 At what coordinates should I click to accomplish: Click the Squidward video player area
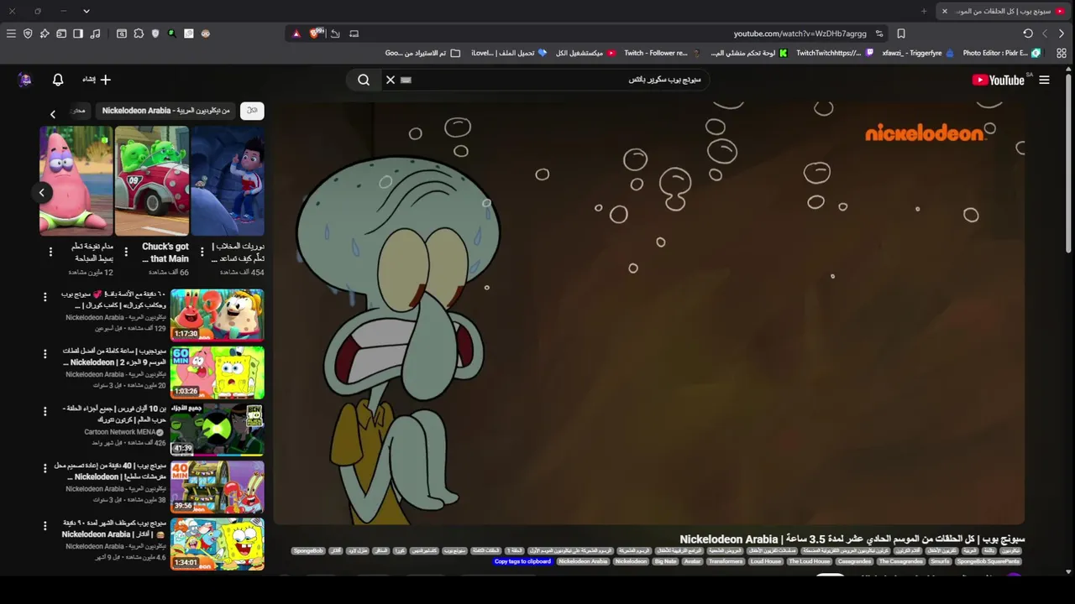point(648,312)
